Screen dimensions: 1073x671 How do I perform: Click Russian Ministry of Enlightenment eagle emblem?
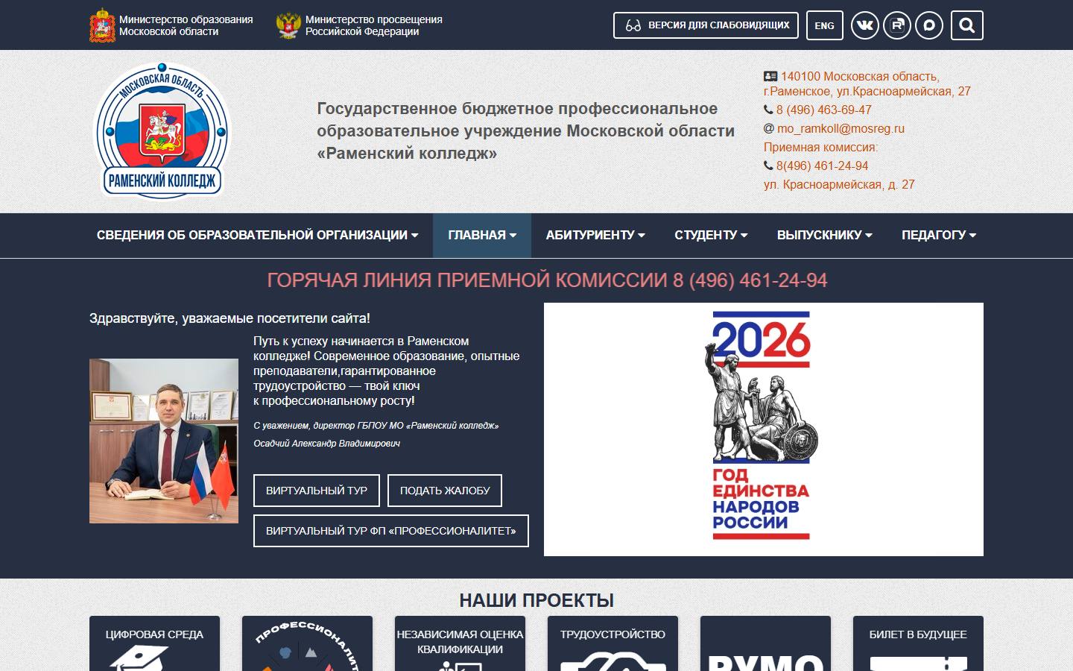pos(288,25)
